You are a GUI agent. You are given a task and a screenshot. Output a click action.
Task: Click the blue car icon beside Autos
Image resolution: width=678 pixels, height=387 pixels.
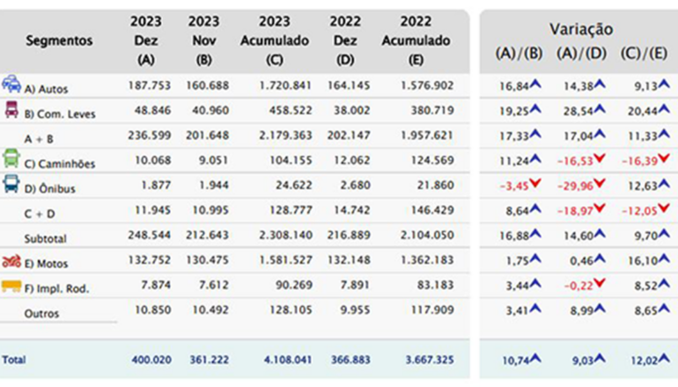(x=11, y=84)
